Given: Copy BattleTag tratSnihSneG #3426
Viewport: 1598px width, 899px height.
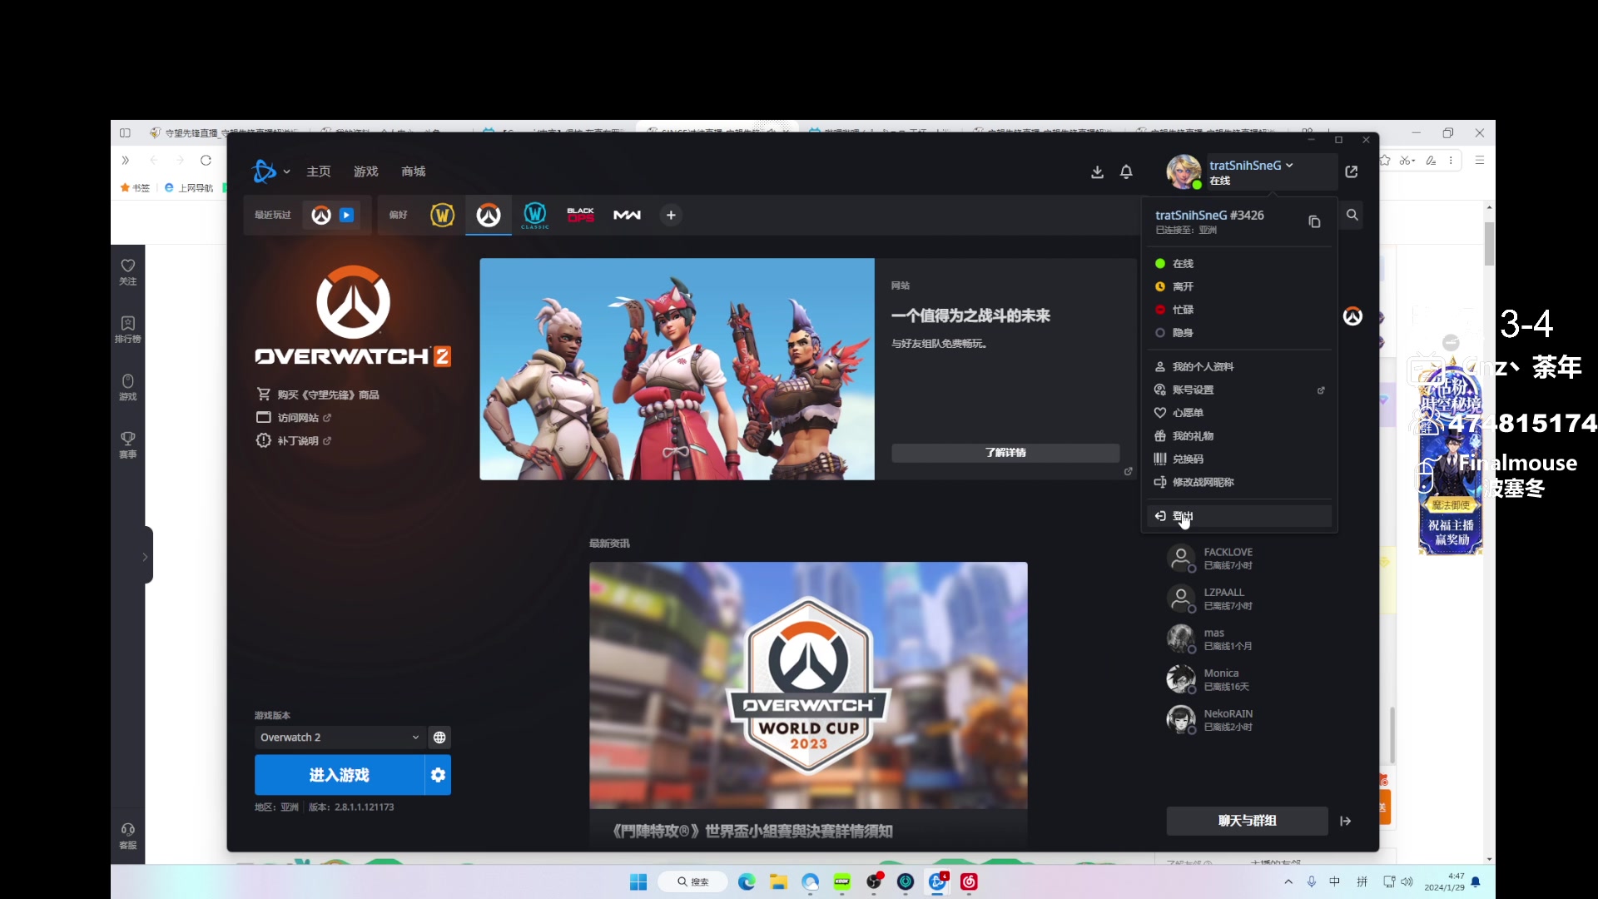Looking at the screenshot, I should [x=1314, y=221].
